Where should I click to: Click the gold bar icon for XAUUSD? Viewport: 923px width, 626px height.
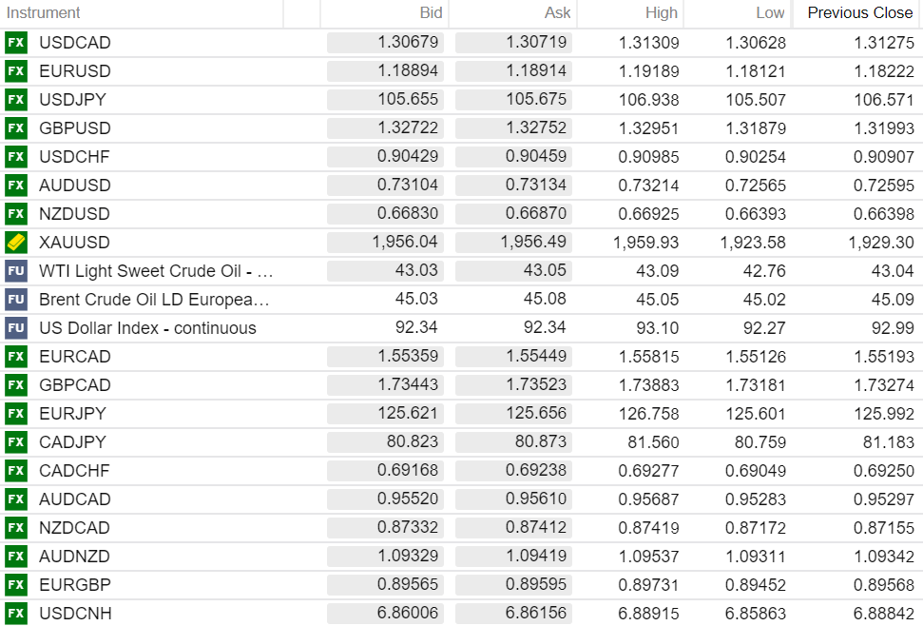coord(15,243)
